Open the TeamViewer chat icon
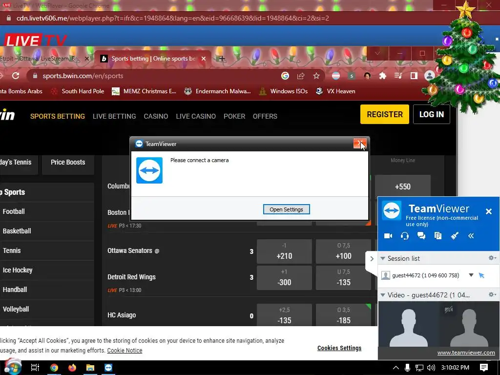Image resolution: width=500 pixels, height=375 pixels. point(421,236)
